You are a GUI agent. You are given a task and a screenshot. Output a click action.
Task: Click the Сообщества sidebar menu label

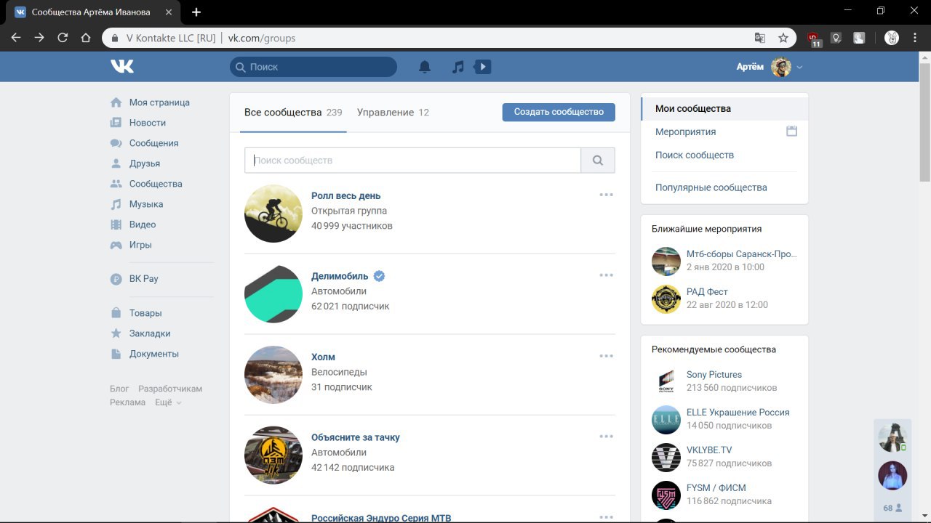click(156, 184)
